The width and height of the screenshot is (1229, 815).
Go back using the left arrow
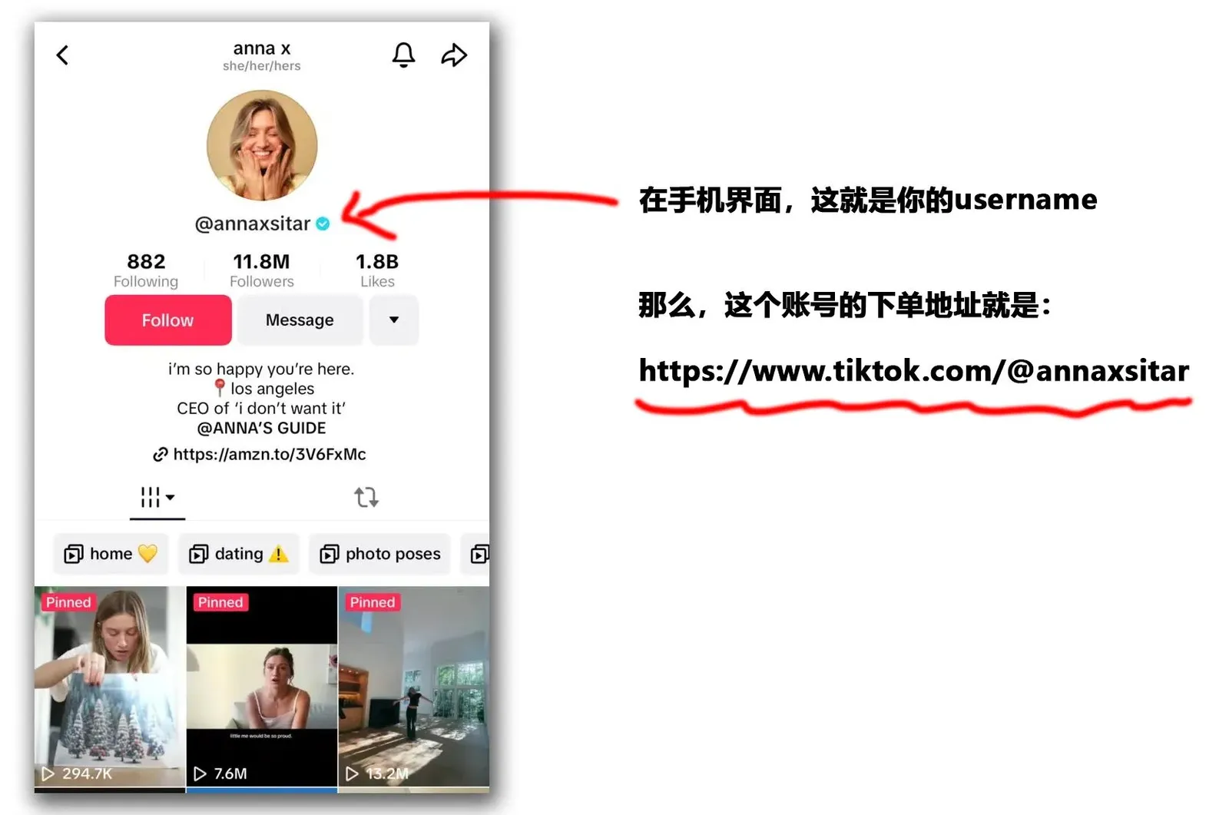coord(63,55)
